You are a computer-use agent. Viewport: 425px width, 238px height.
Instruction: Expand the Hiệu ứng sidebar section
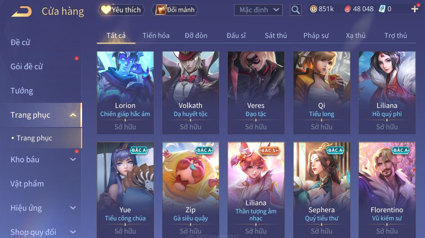click(x=73, y=208)
